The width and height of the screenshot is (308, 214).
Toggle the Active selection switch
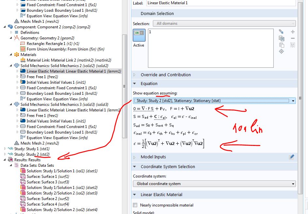139,33
